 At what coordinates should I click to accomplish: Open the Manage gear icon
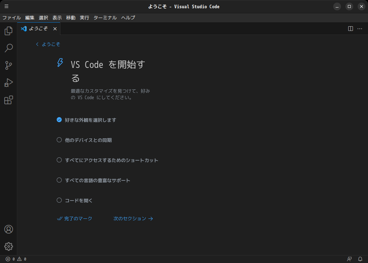(x=9, y=246)
